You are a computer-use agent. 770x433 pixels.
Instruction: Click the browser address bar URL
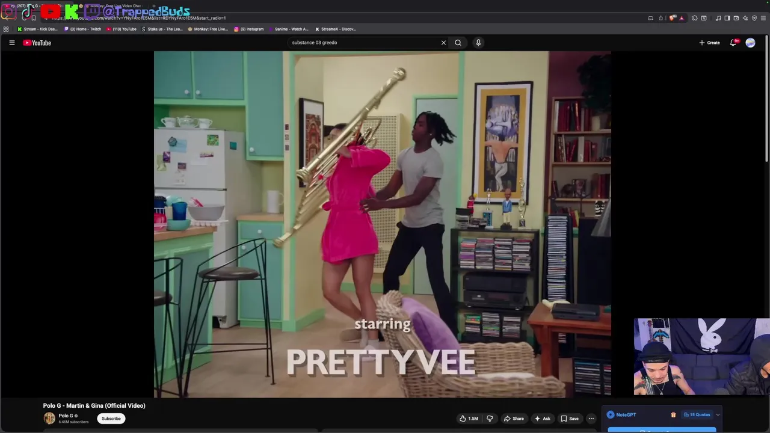pos(138,18)
